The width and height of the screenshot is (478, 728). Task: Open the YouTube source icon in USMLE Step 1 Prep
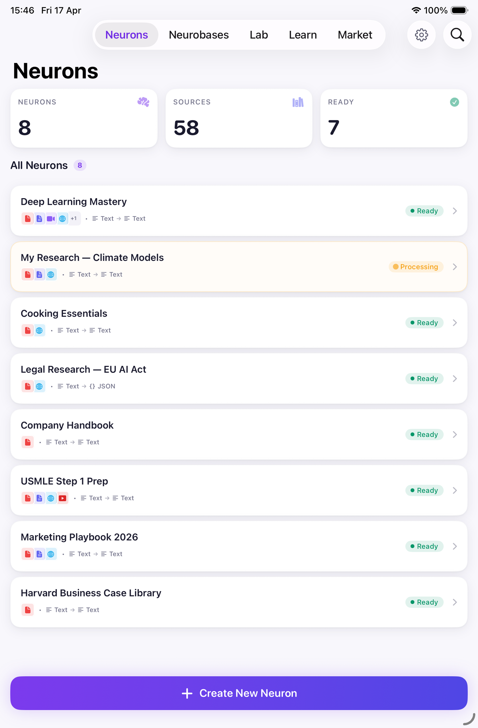point(63,498)
